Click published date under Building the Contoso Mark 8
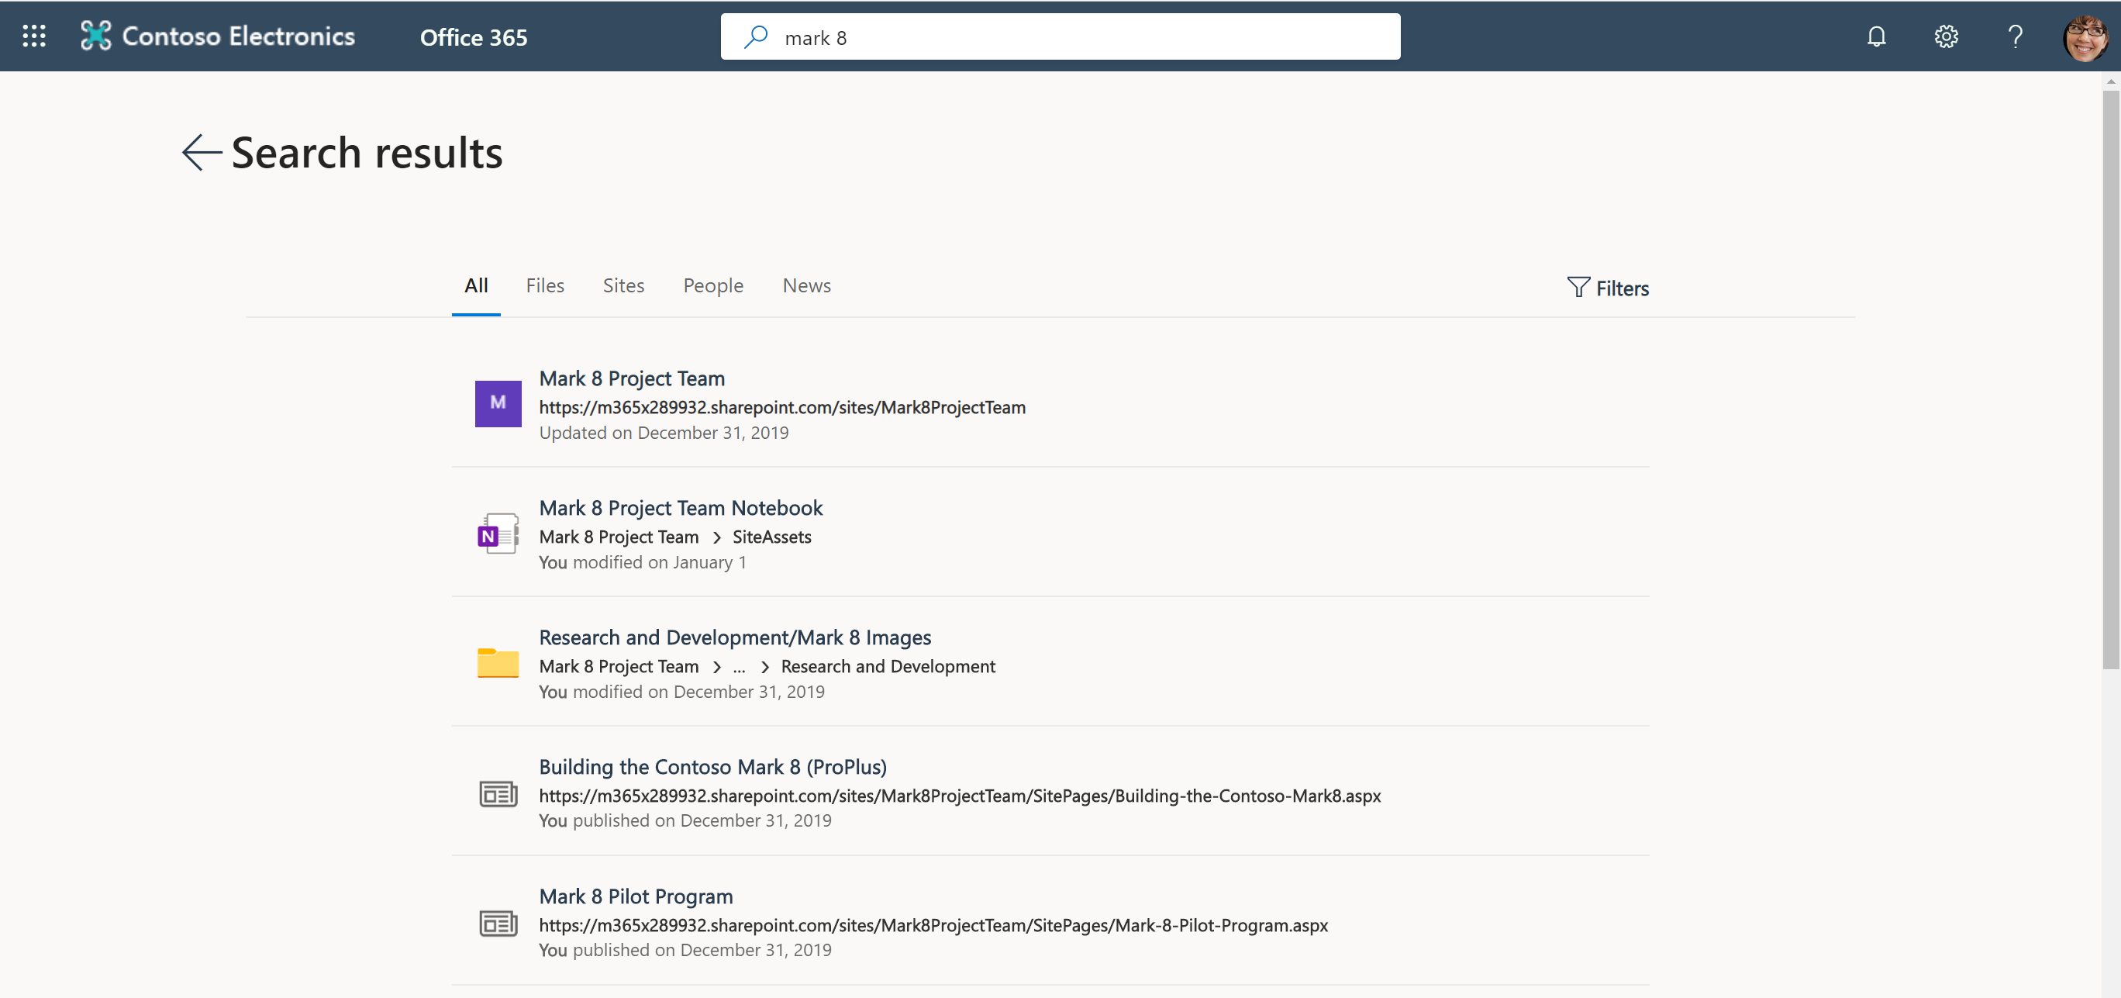The image size is (2121, 998). coord(685,820)
